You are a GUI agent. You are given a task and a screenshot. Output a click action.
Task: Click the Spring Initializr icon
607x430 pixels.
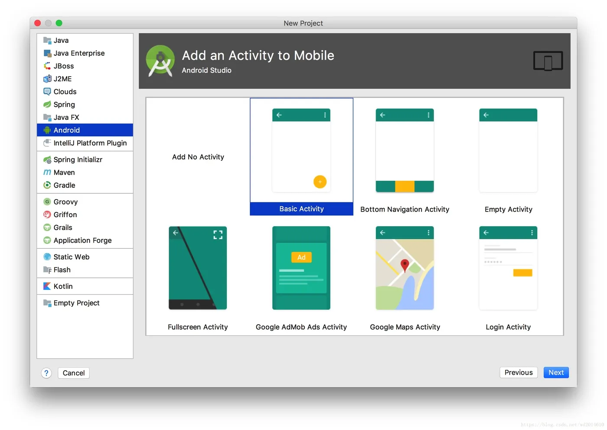click(x=47, y=160)
